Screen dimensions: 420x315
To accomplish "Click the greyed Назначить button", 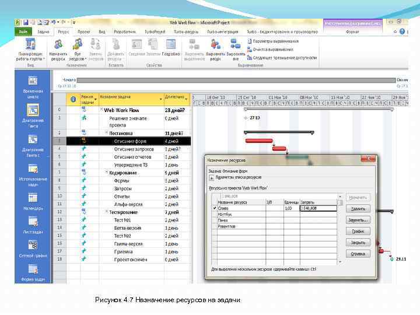I will pos(358,197).
